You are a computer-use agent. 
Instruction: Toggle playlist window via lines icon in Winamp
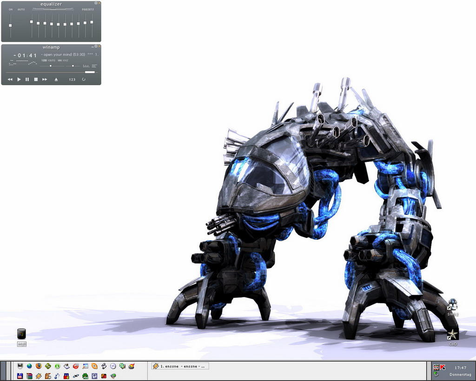tap(94, 66)
